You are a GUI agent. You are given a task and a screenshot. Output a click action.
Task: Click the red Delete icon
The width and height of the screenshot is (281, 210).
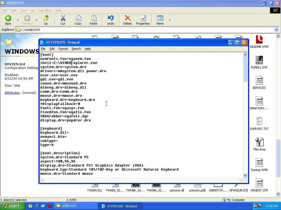127,18
